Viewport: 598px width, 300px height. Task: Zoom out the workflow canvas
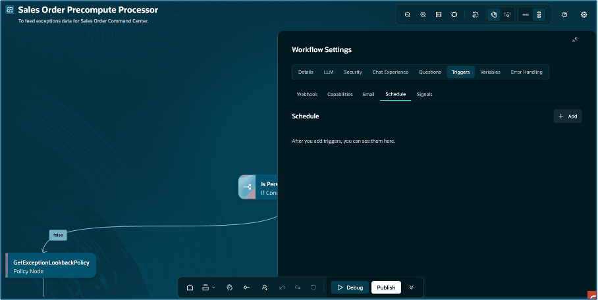pyautogui.click(x=407, y=14)
